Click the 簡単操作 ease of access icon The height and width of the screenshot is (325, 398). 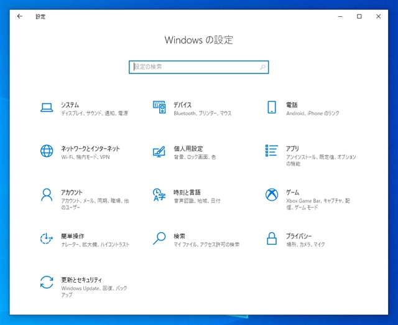point(47,238)
